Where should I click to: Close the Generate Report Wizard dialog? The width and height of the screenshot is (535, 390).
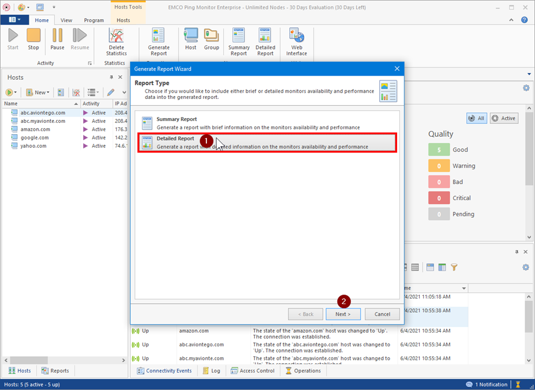[x=397, y=69]
